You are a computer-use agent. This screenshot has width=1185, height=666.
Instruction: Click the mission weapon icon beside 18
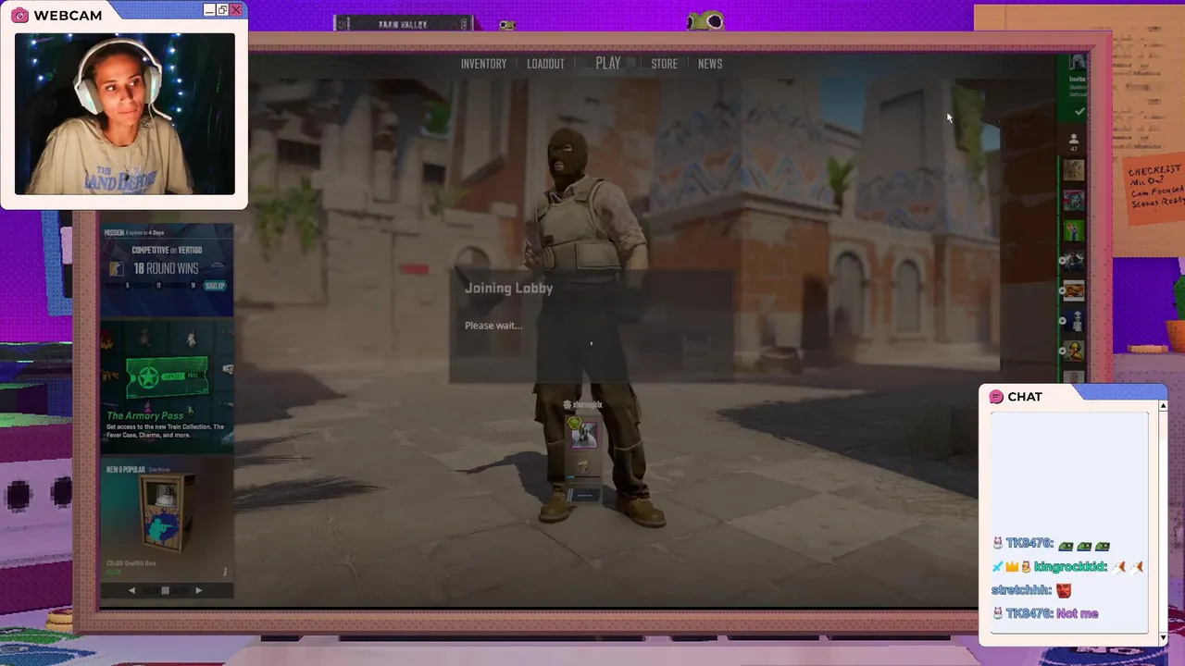[x=116, y=268]
